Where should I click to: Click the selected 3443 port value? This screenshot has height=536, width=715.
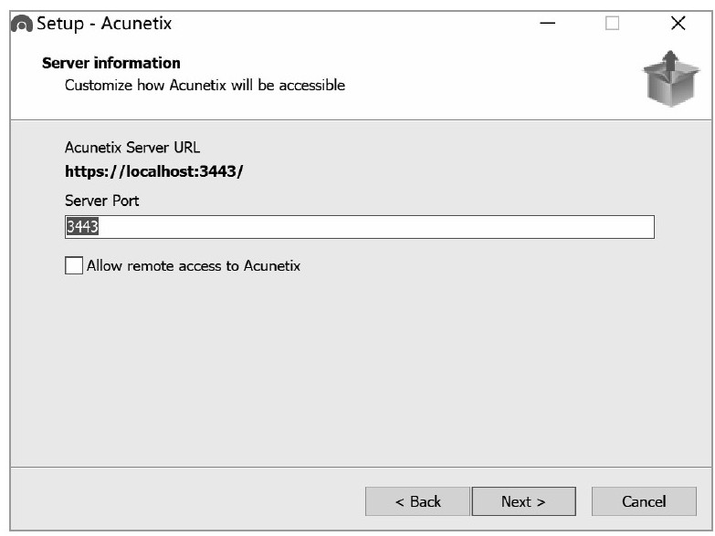pos(82,226)
